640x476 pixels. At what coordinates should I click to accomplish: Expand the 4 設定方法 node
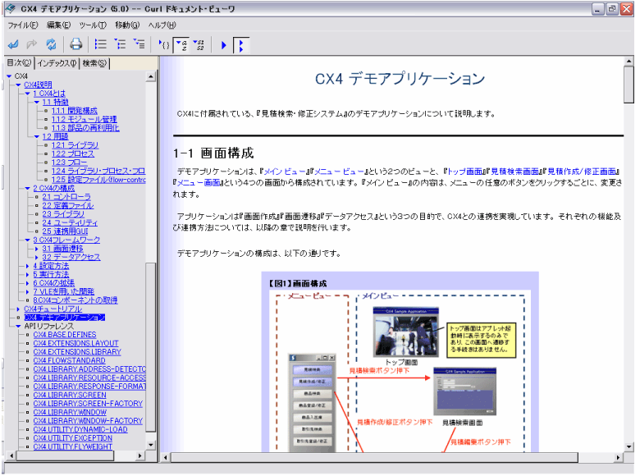pyautogui.click(x=28, y=266)
